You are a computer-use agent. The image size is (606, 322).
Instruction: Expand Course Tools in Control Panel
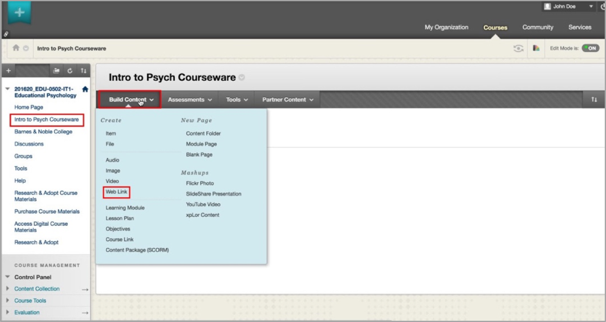30,300
